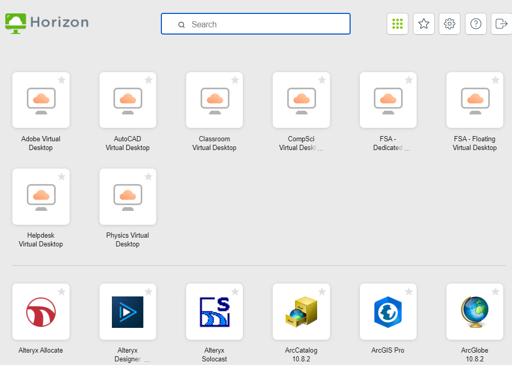
Task: Favorite the Adobe Virtual Desktop with its star
Action: tap(61, 80)
